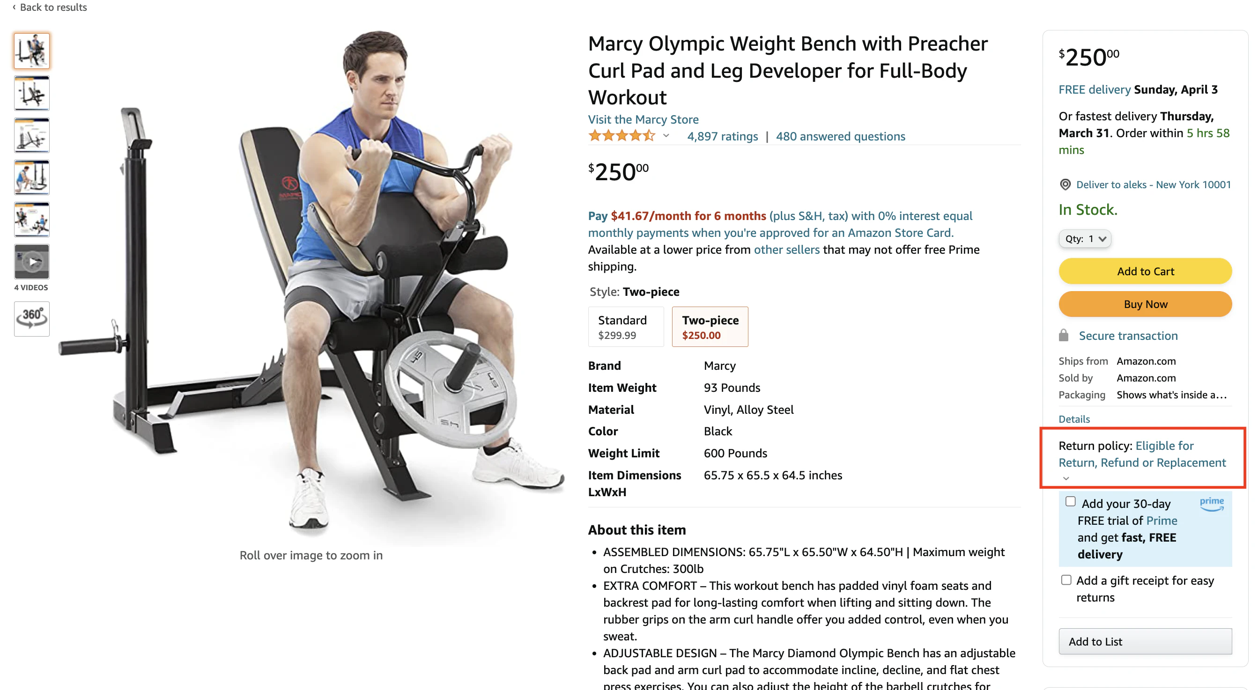Expand the rating breakdown chevron
This screenshot has height=690, width=1258.
pos(666,136)
